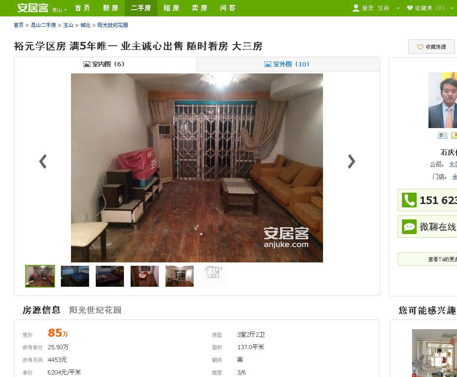The height and width of the screenshot is (377, 457).
Task: Select the blue bedroom thumbnail
Action: pyautogui.click(x=75, y=276)
